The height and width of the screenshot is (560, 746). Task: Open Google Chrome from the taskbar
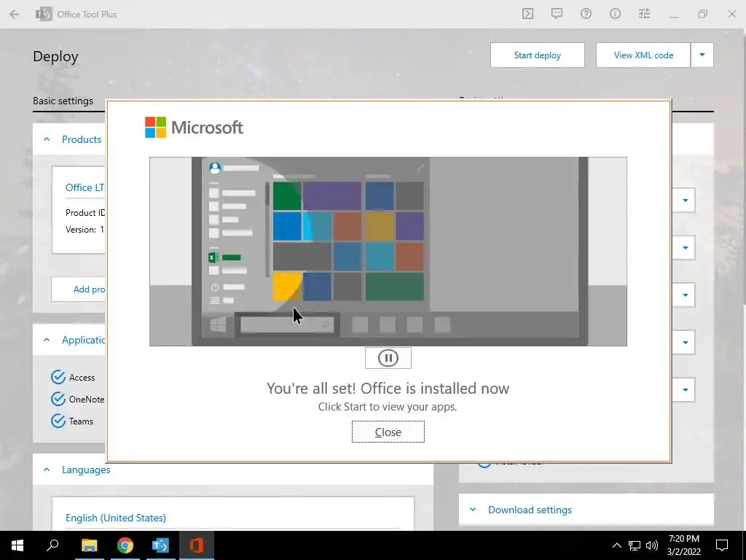pyautogui.click(x=125, y=545)
